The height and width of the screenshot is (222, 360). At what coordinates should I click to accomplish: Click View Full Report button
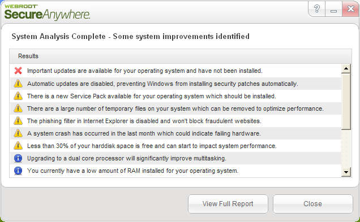pos(228,204)
